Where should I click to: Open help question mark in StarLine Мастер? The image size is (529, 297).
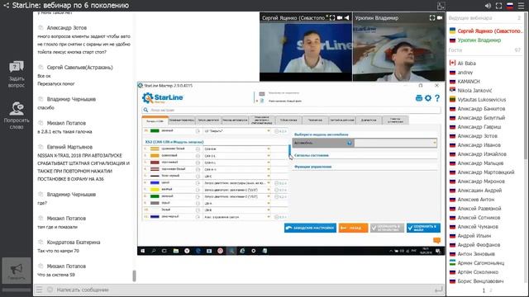(x=437, y=98)
